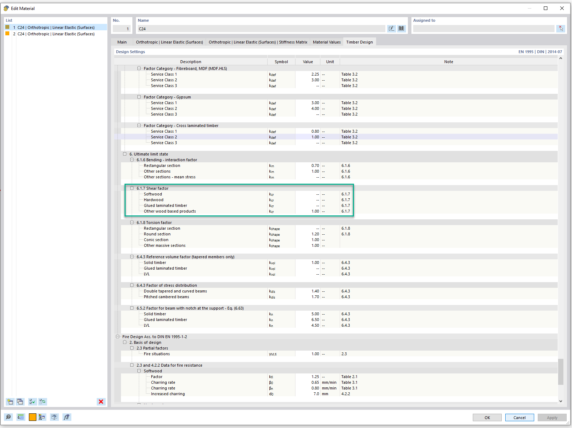Click the select all checkmarks icon
Viewport: 572px width, 428px height.
click(x=32, y=402)
